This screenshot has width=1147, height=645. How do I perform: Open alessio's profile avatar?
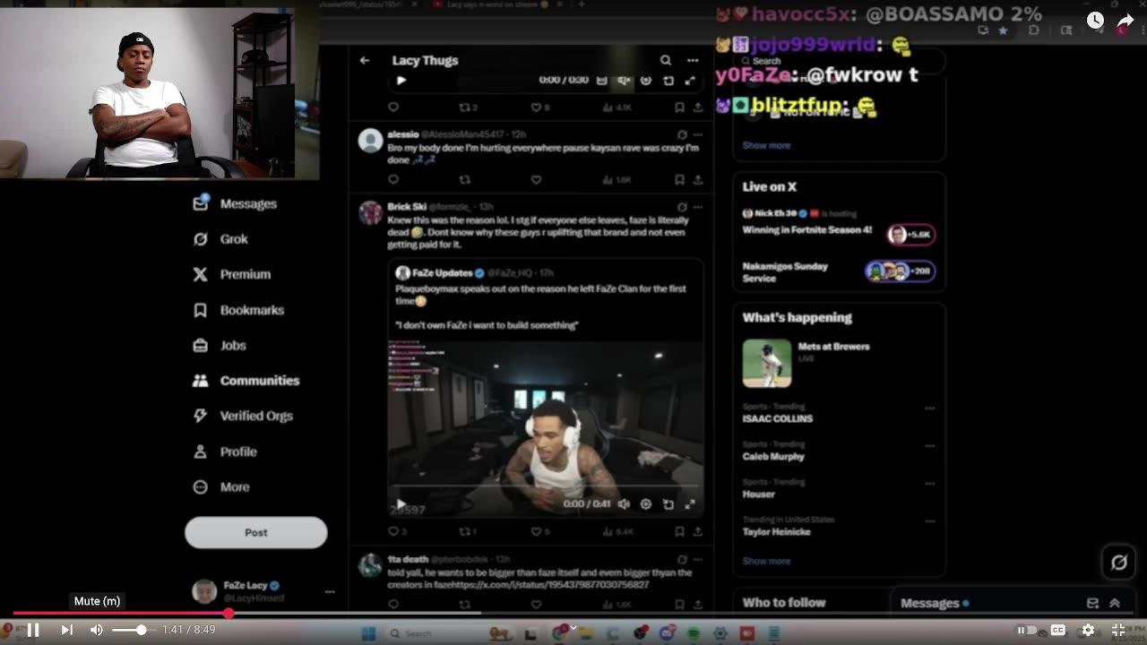coord(370,140)
